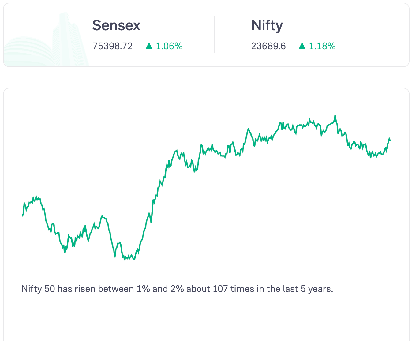Select the Sensex value 75398.72
The width and height of the screenshot is (412, 341).
pos(113,46)
